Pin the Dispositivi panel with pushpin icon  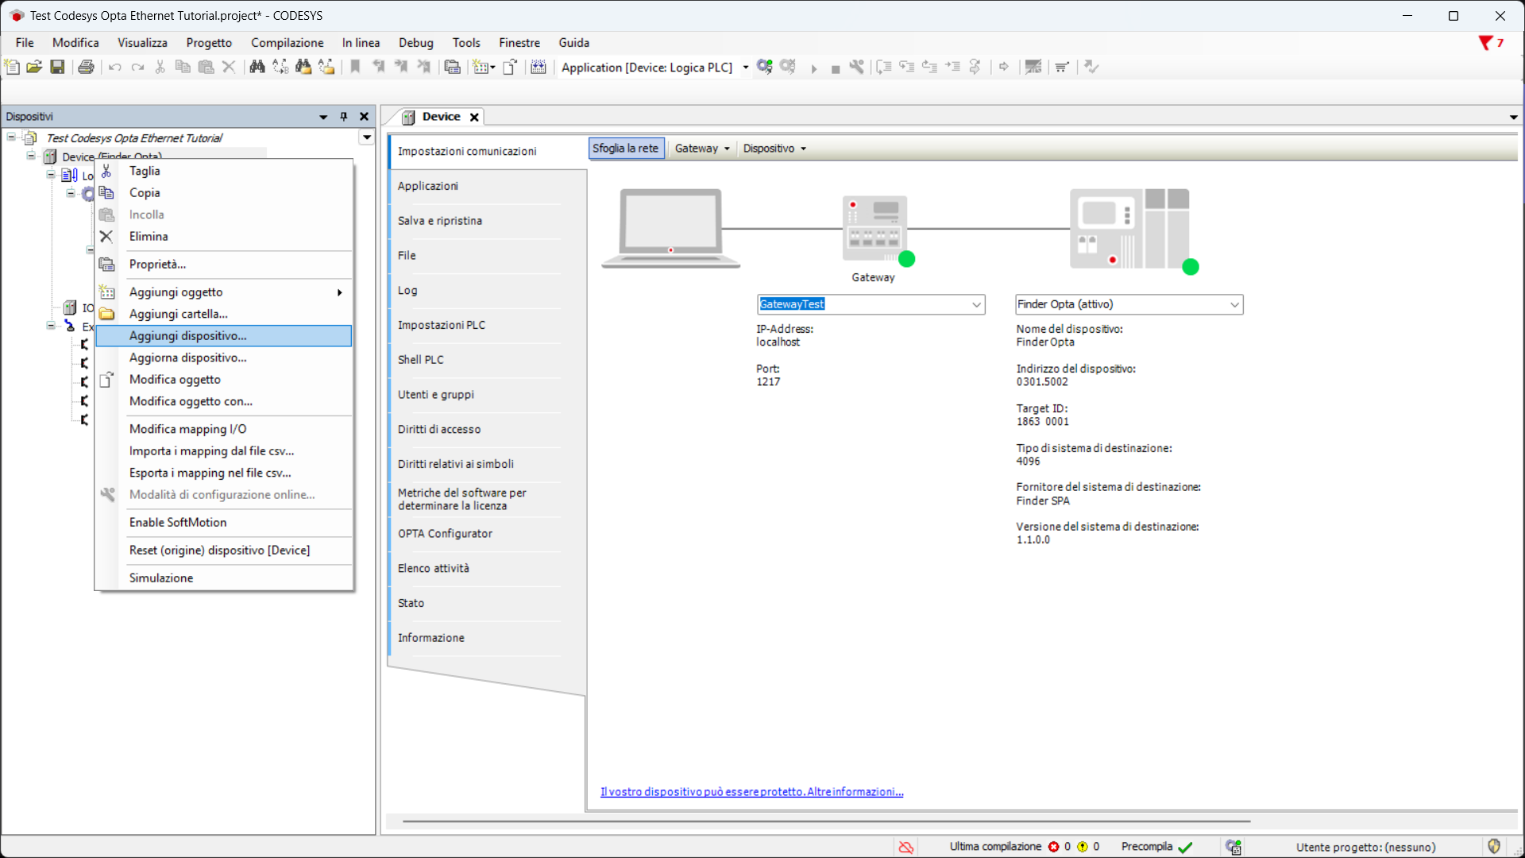pos(344,117)
